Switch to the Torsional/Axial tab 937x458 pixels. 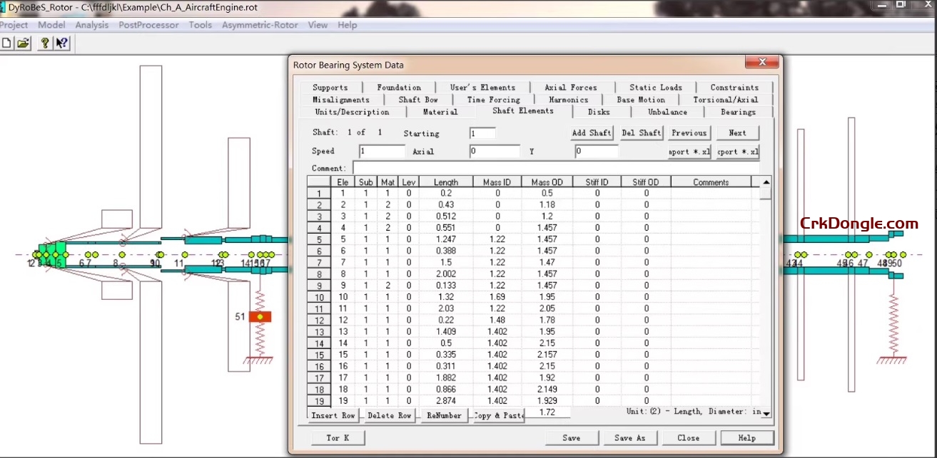point(728,99)
